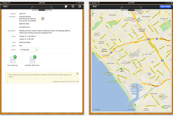Select the yellow note to Rita
Image resolution: width=173 pixels, height=116 pixels.
(42, 78)
